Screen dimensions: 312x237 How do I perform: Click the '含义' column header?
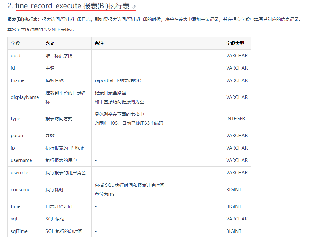pyautogui.click(x=67, y=43)
